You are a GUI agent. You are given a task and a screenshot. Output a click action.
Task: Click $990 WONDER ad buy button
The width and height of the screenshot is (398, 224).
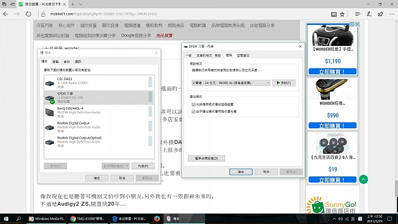click(x=333, y=126)
